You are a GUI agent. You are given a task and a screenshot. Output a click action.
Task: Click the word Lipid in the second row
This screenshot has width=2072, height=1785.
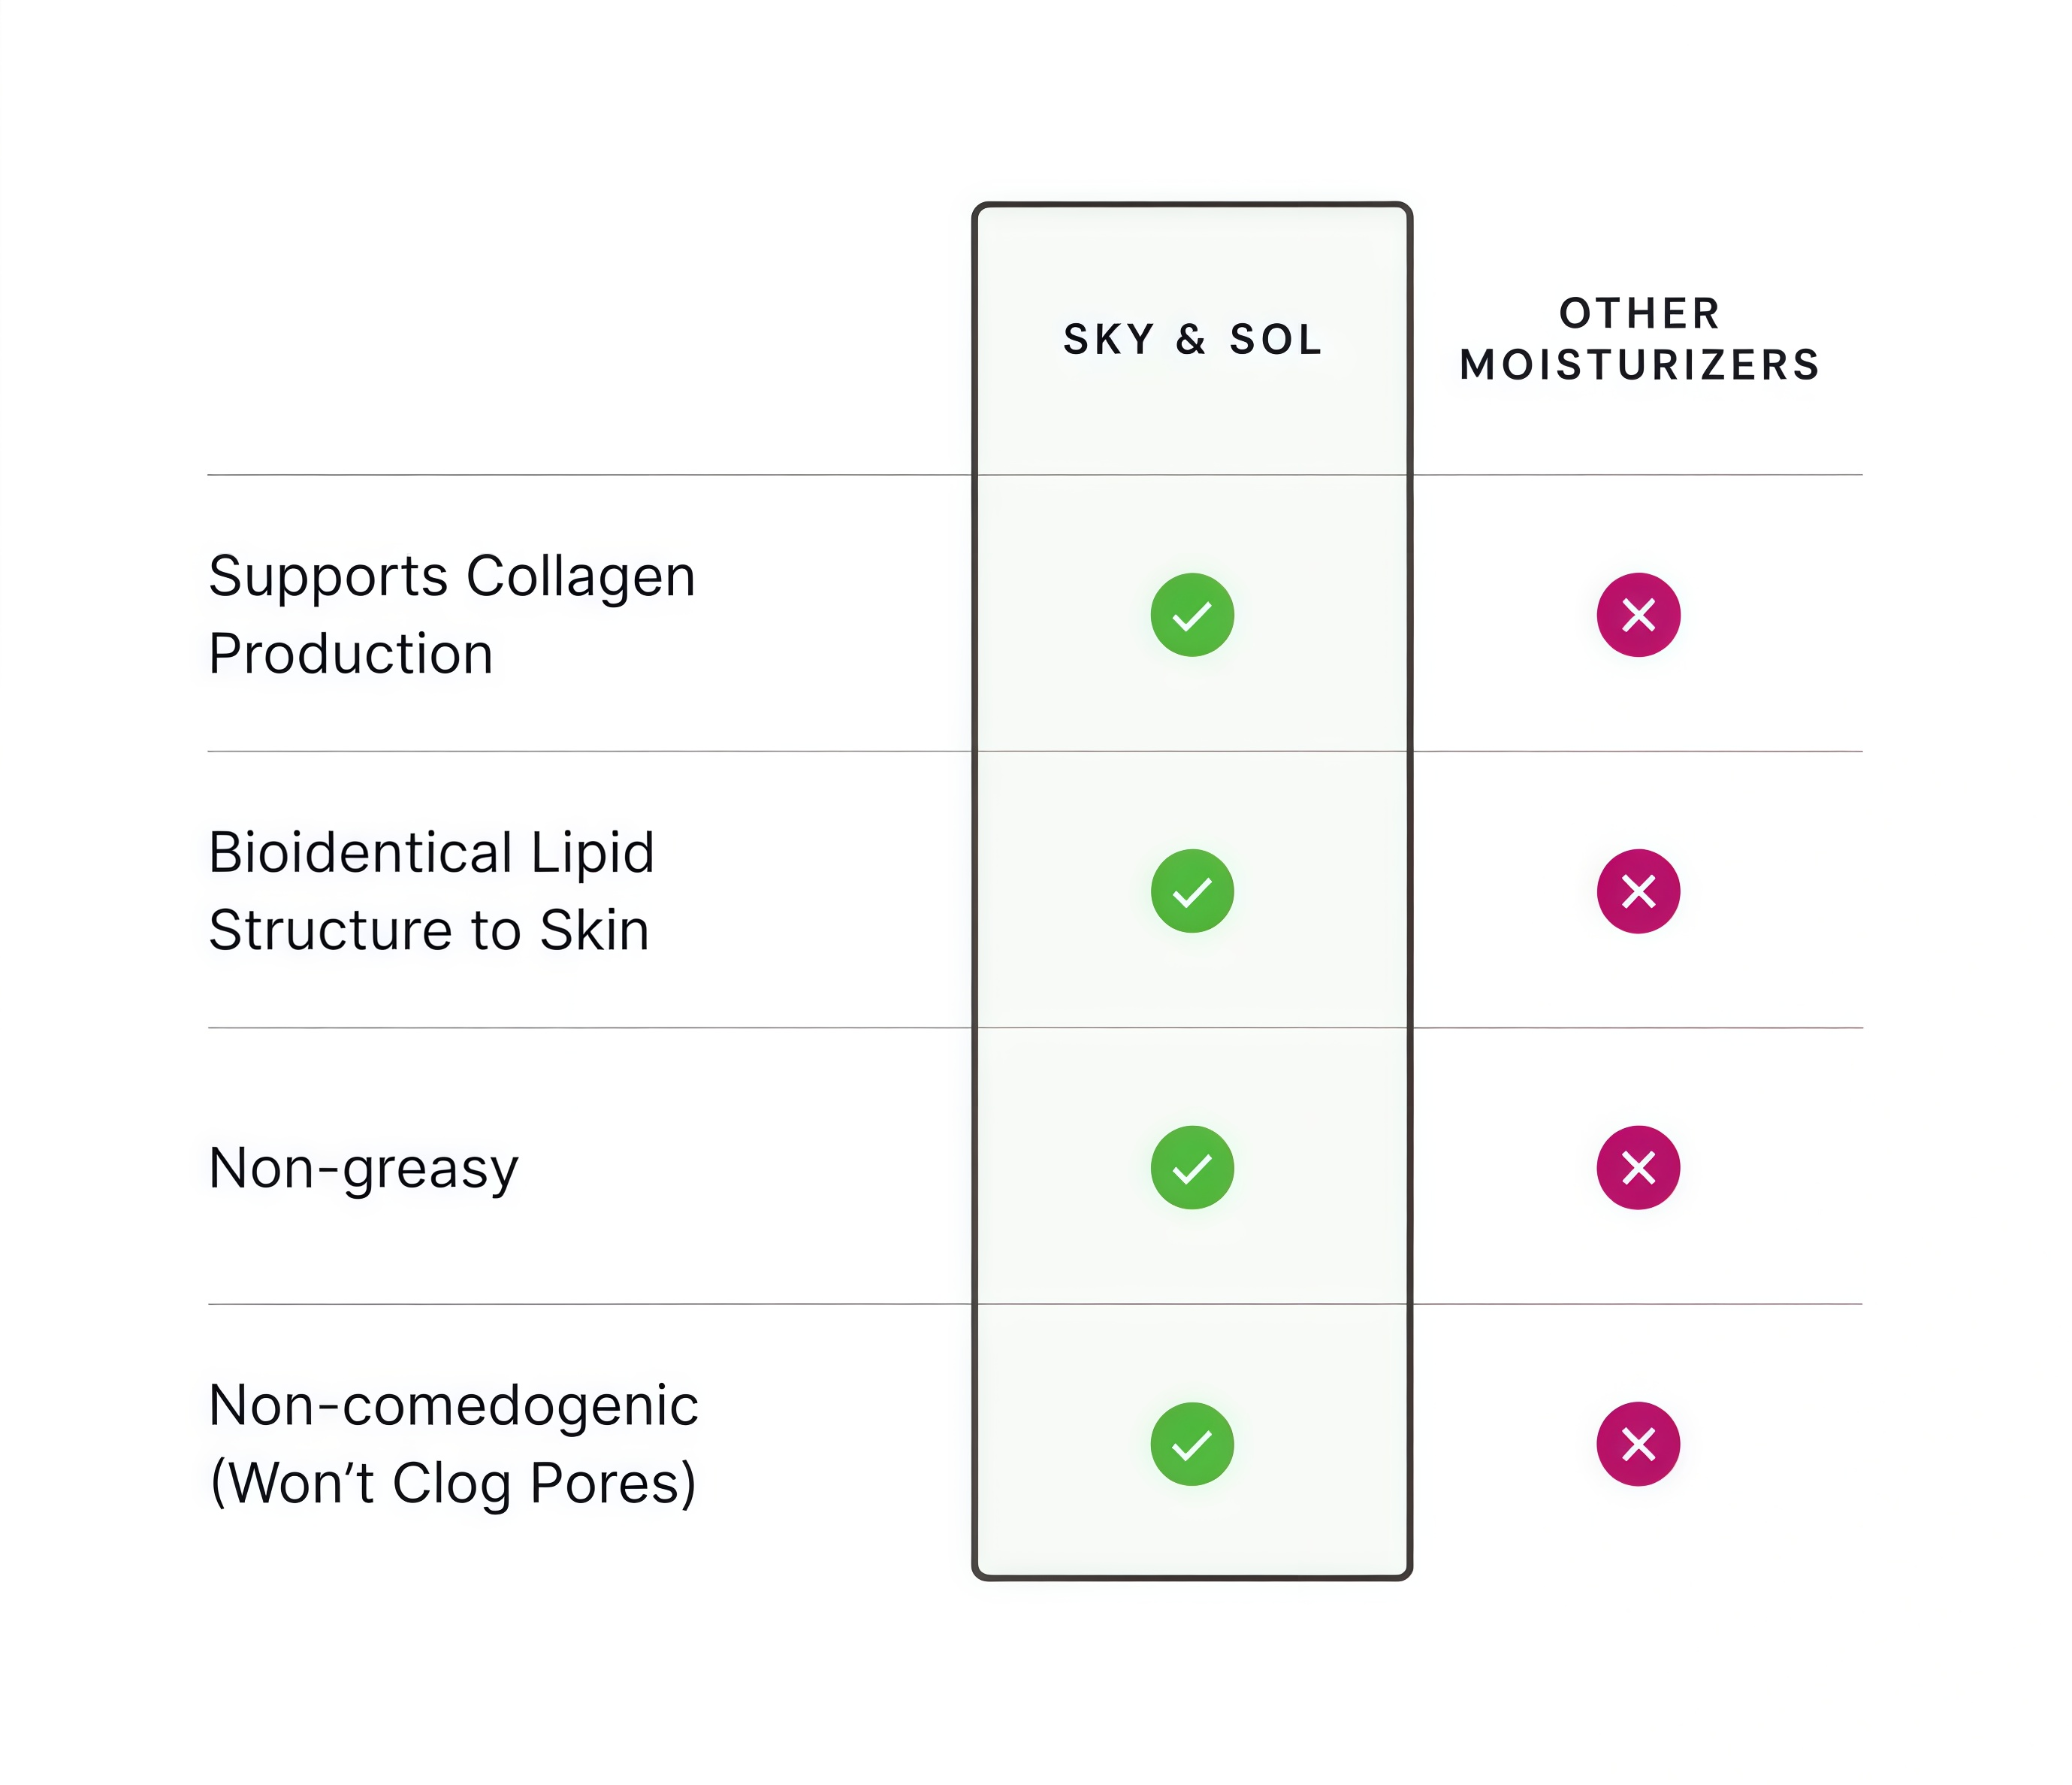pos(592,852)
